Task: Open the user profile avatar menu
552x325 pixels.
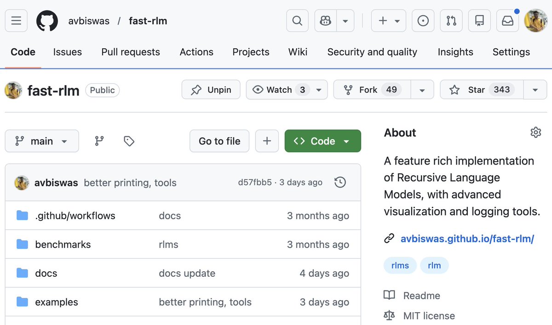Action: tap(536, 21)
